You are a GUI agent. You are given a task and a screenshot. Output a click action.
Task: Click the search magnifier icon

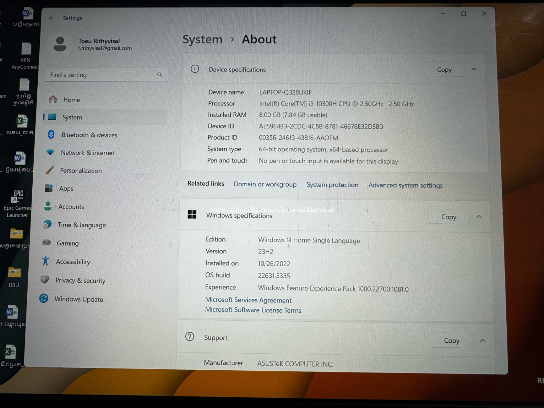[x=160, y=75]
